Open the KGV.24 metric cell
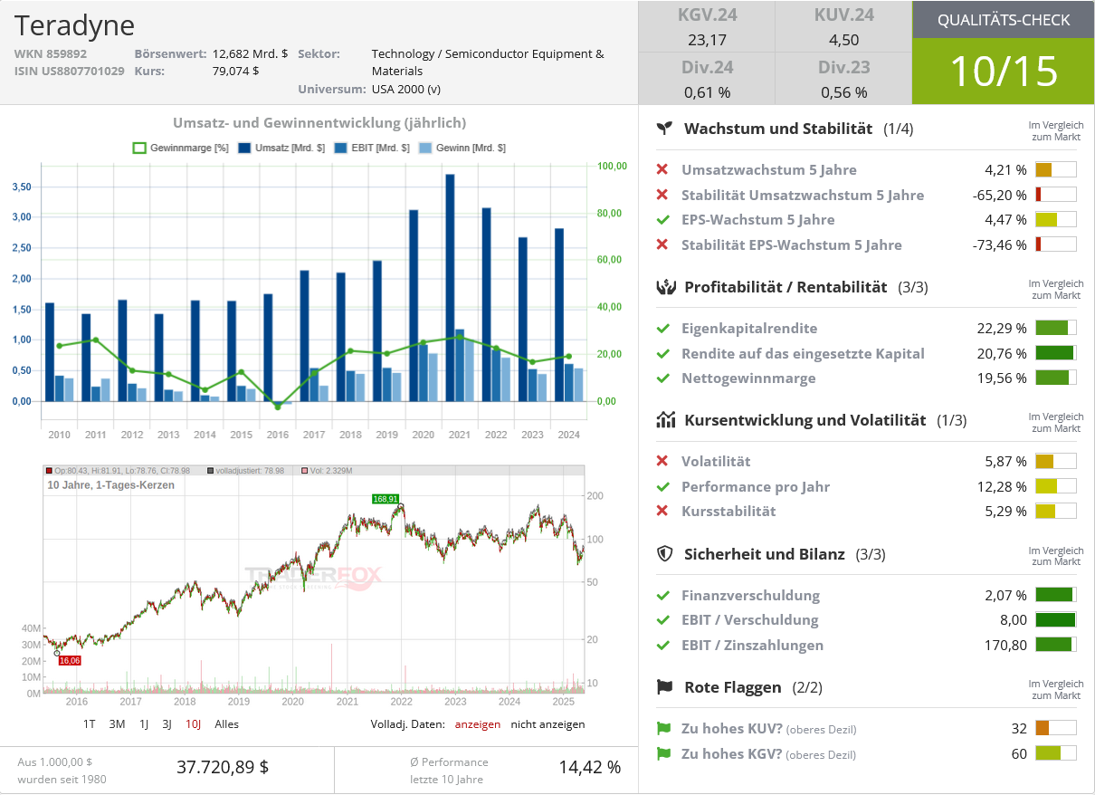 [707, 26]
